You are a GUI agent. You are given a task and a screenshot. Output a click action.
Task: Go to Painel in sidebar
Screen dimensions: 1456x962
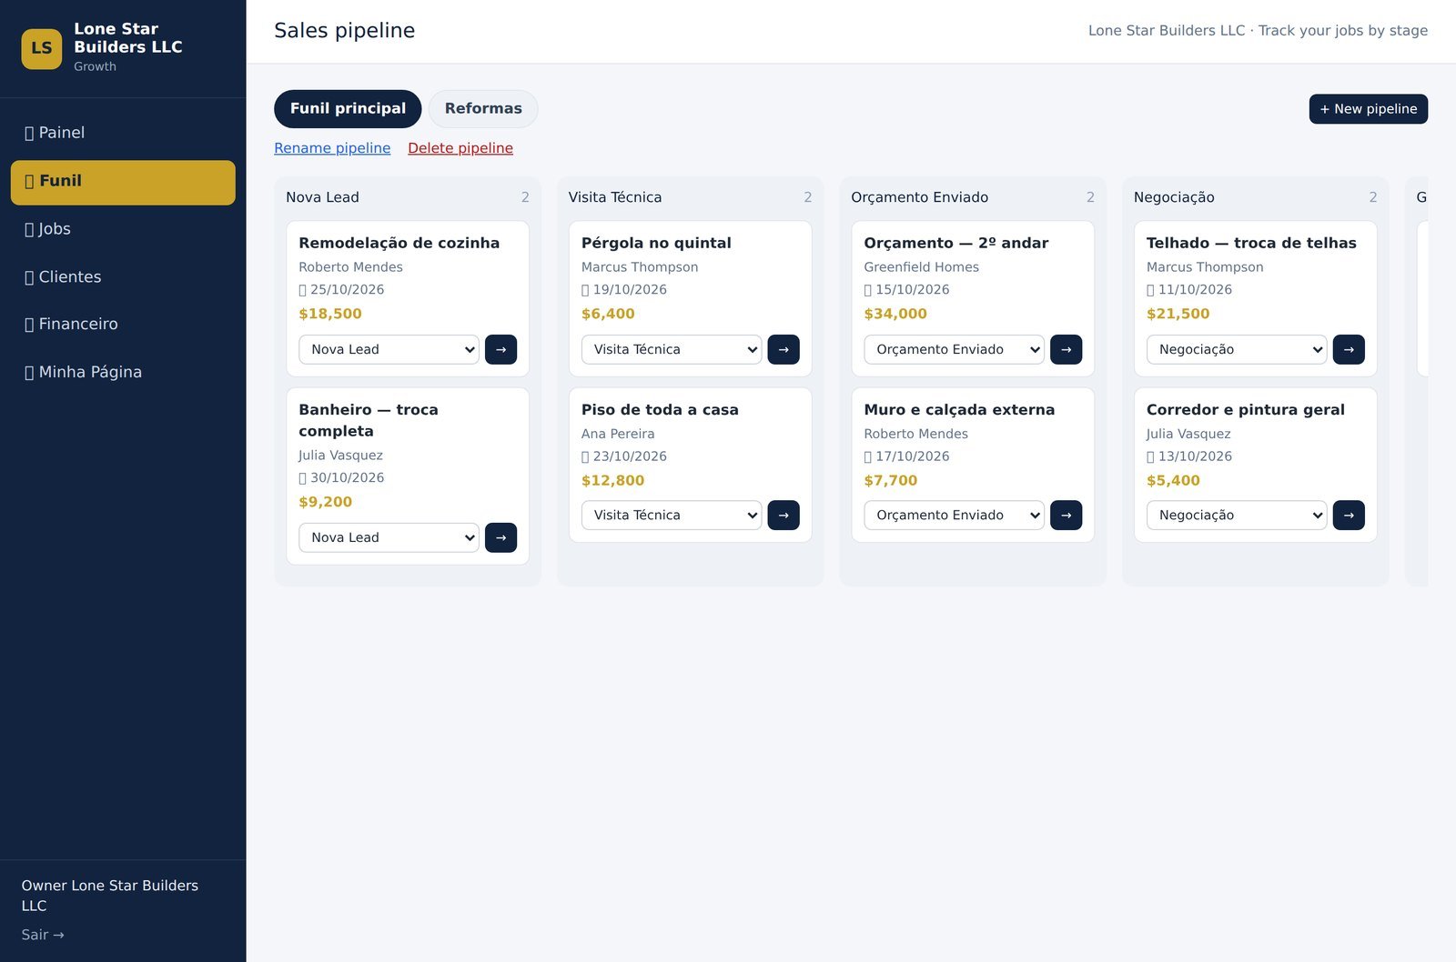tap(123, 133)
